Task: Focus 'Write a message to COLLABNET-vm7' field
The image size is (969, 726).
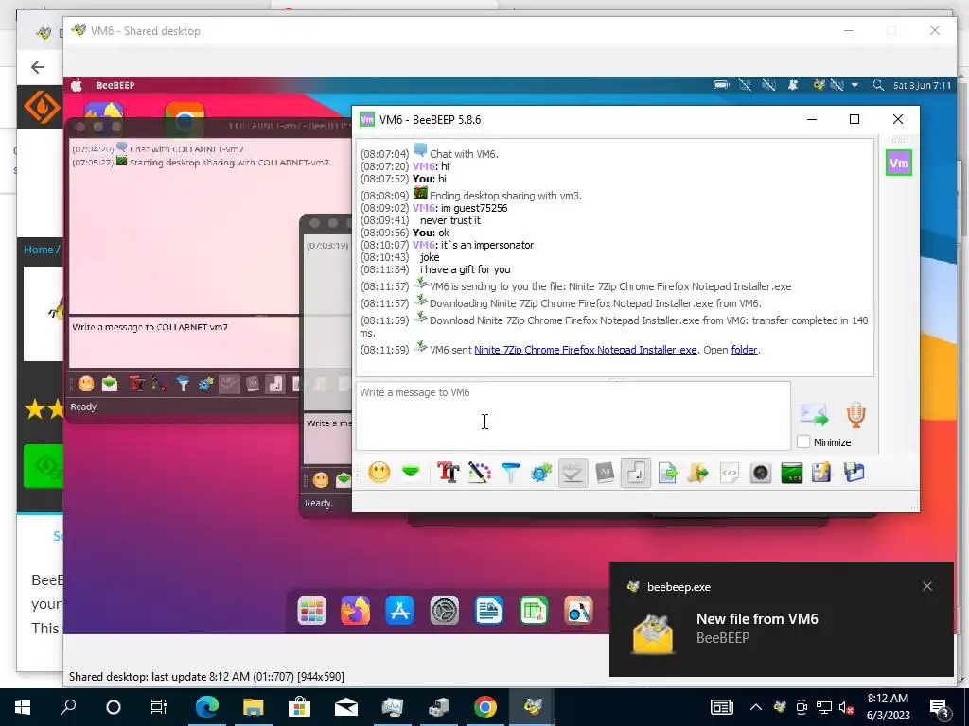Action: [x=185, y=341]
